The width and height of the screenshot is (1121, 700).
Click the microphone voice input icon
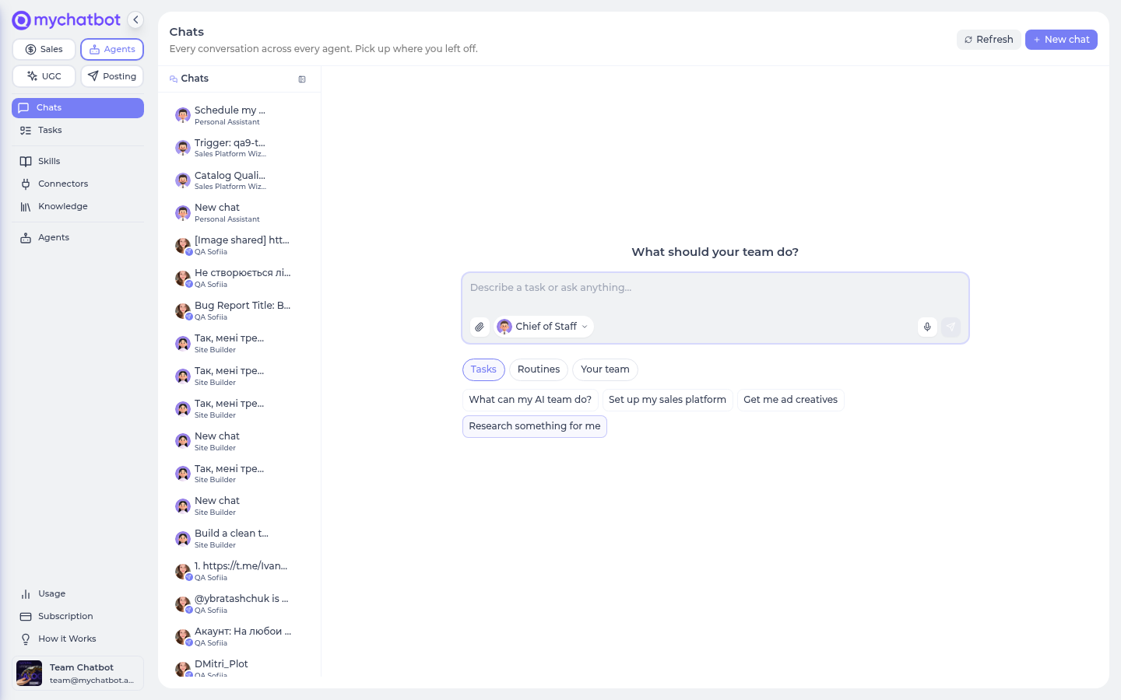click(927, 327)
